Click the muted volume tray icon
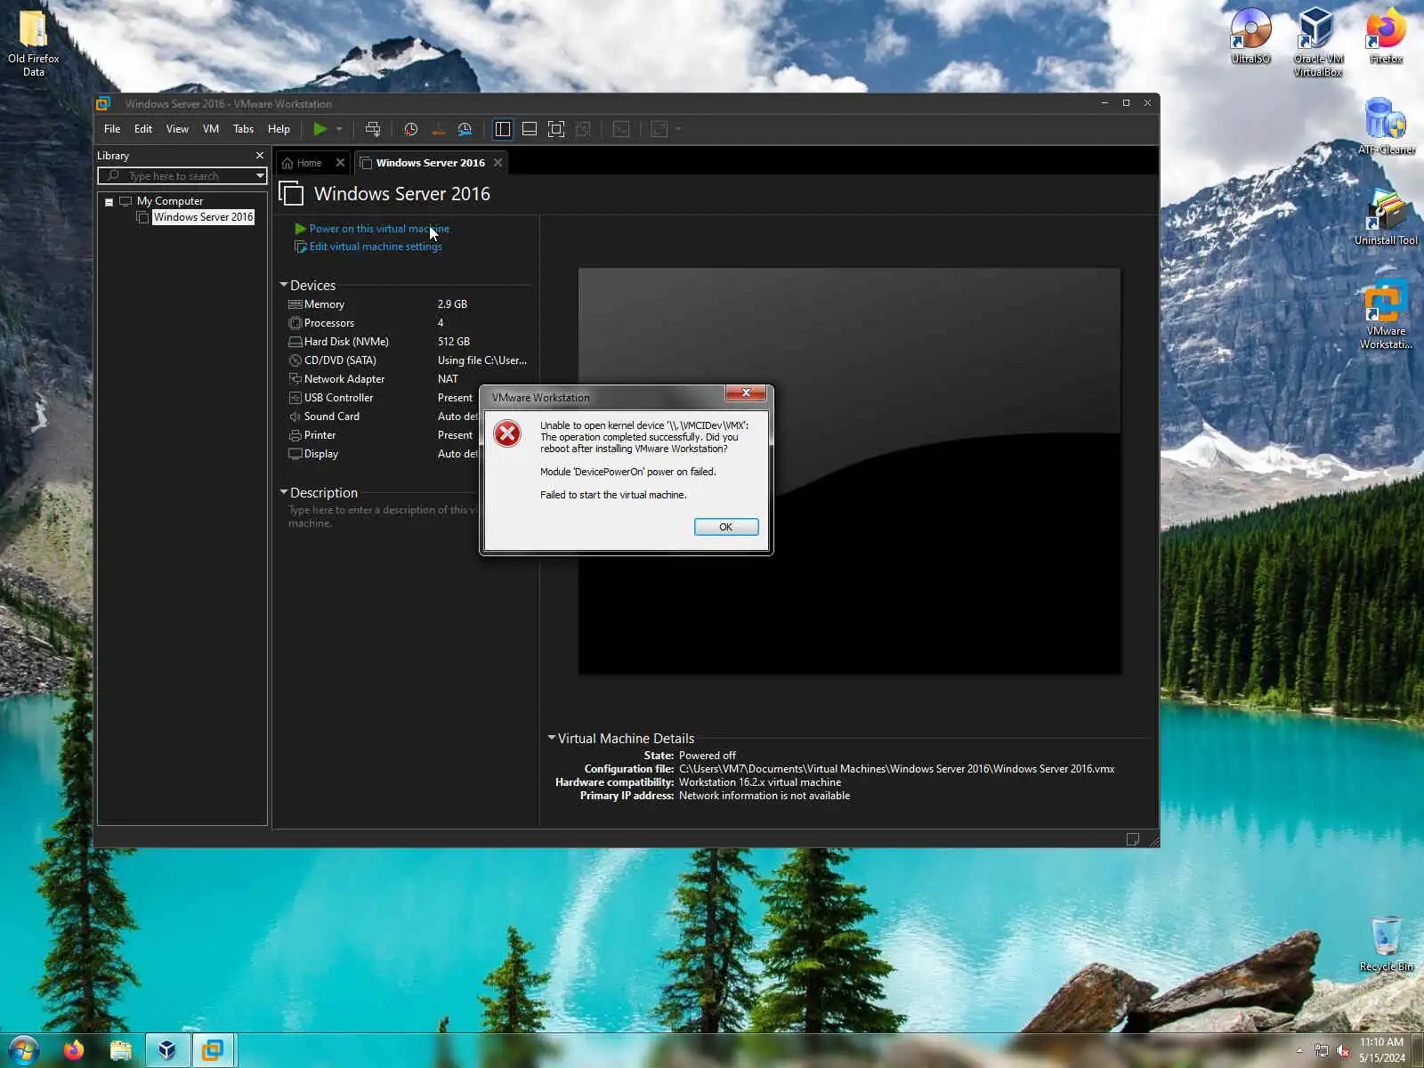 coord(1344,1051)
